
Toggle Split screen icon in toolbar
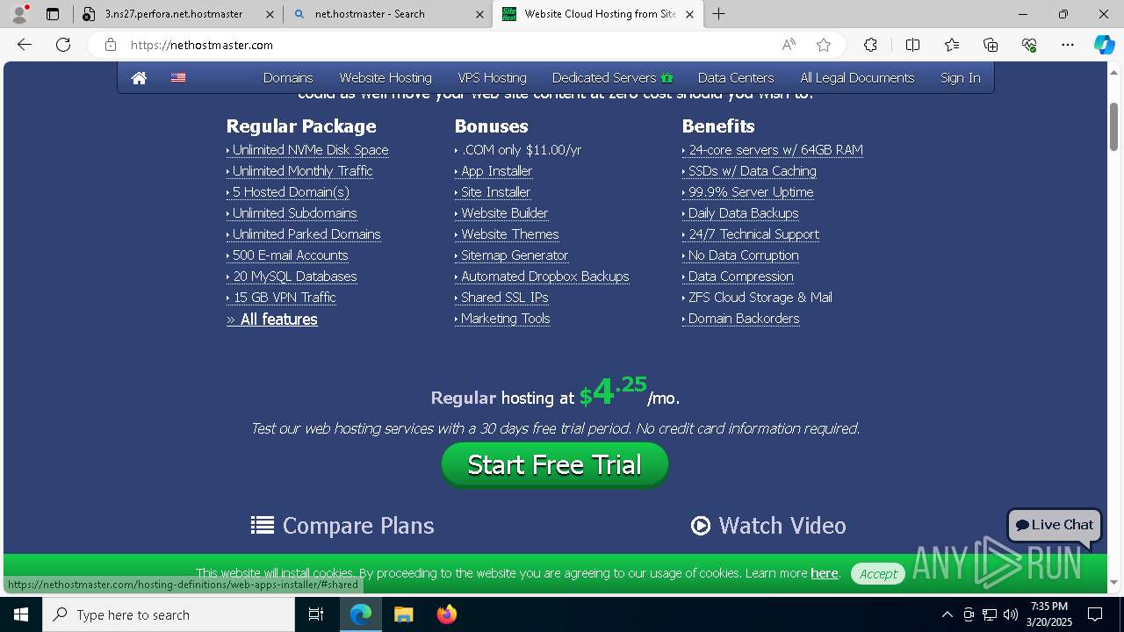912,45
